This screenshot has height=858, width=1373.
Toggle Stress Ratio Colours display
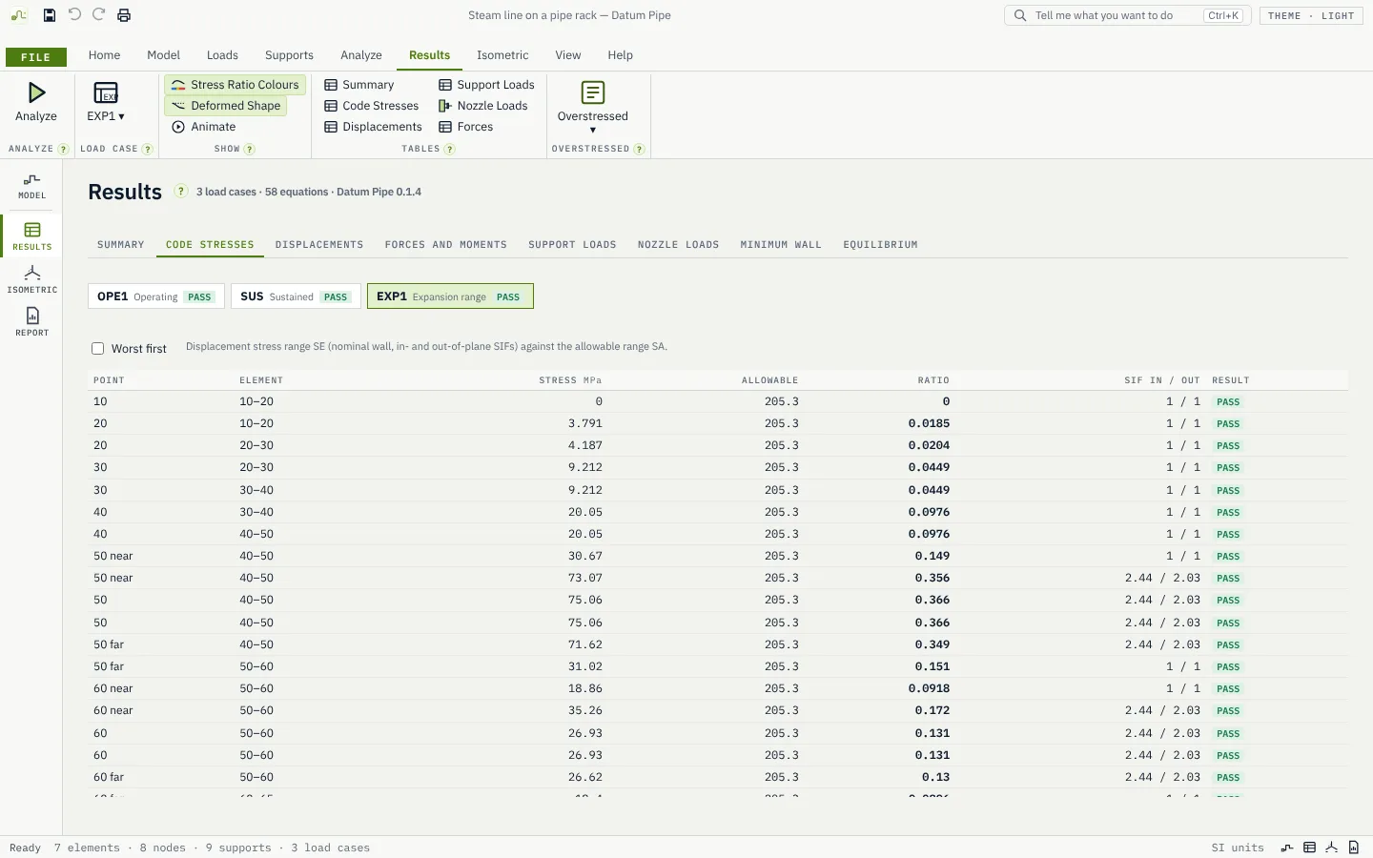[235, 85]
